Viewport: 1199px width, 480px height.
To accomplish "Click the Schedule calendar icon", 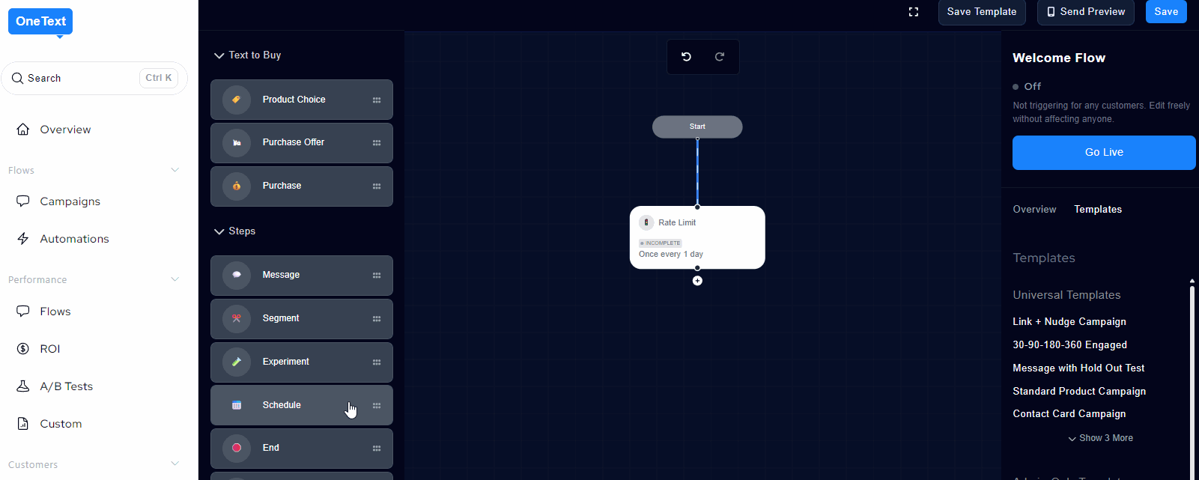I will point(237,405).
